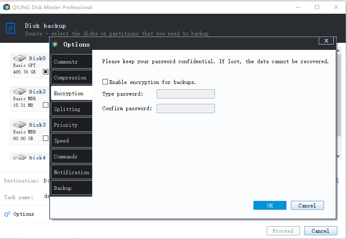Image resolution: width=347 pixels, height=239 pixels.
Task: Click the Options dialog logo icon
Action: (55, 44)
